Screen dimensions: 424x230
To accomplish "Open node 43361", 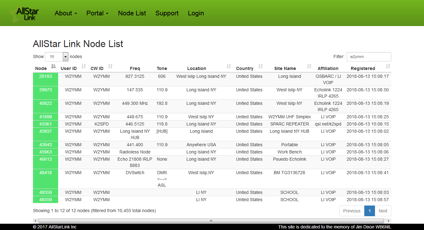I will pos(46,124).
